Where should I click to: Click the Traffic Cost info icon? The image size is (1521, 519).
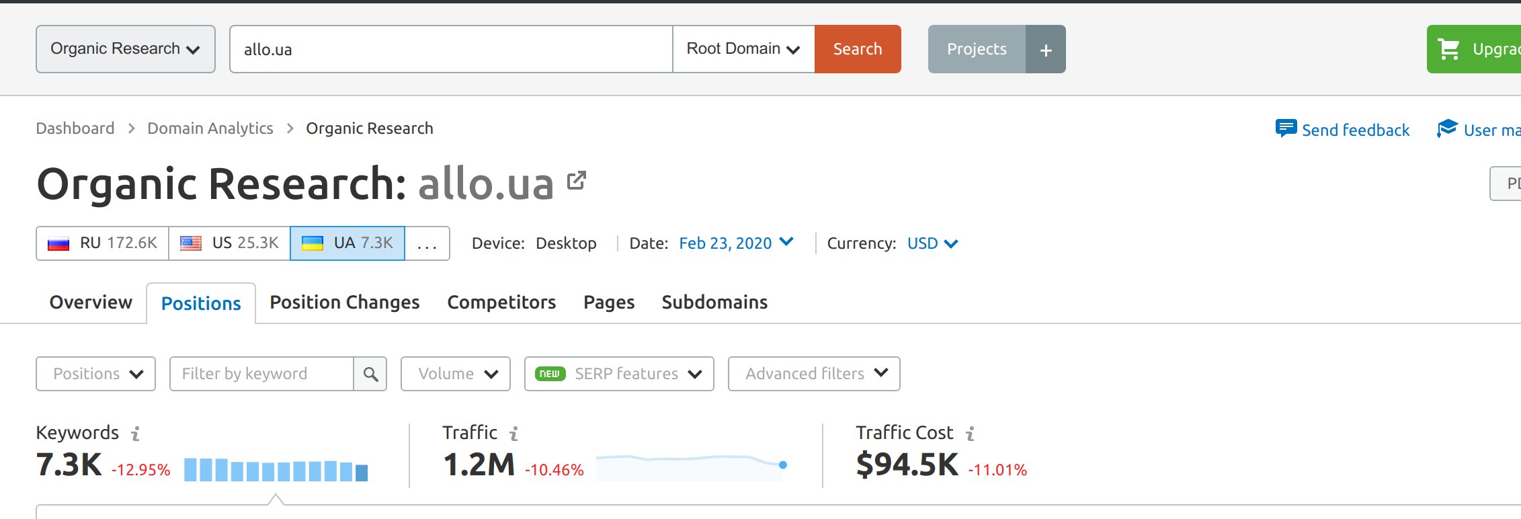(971, 434)
